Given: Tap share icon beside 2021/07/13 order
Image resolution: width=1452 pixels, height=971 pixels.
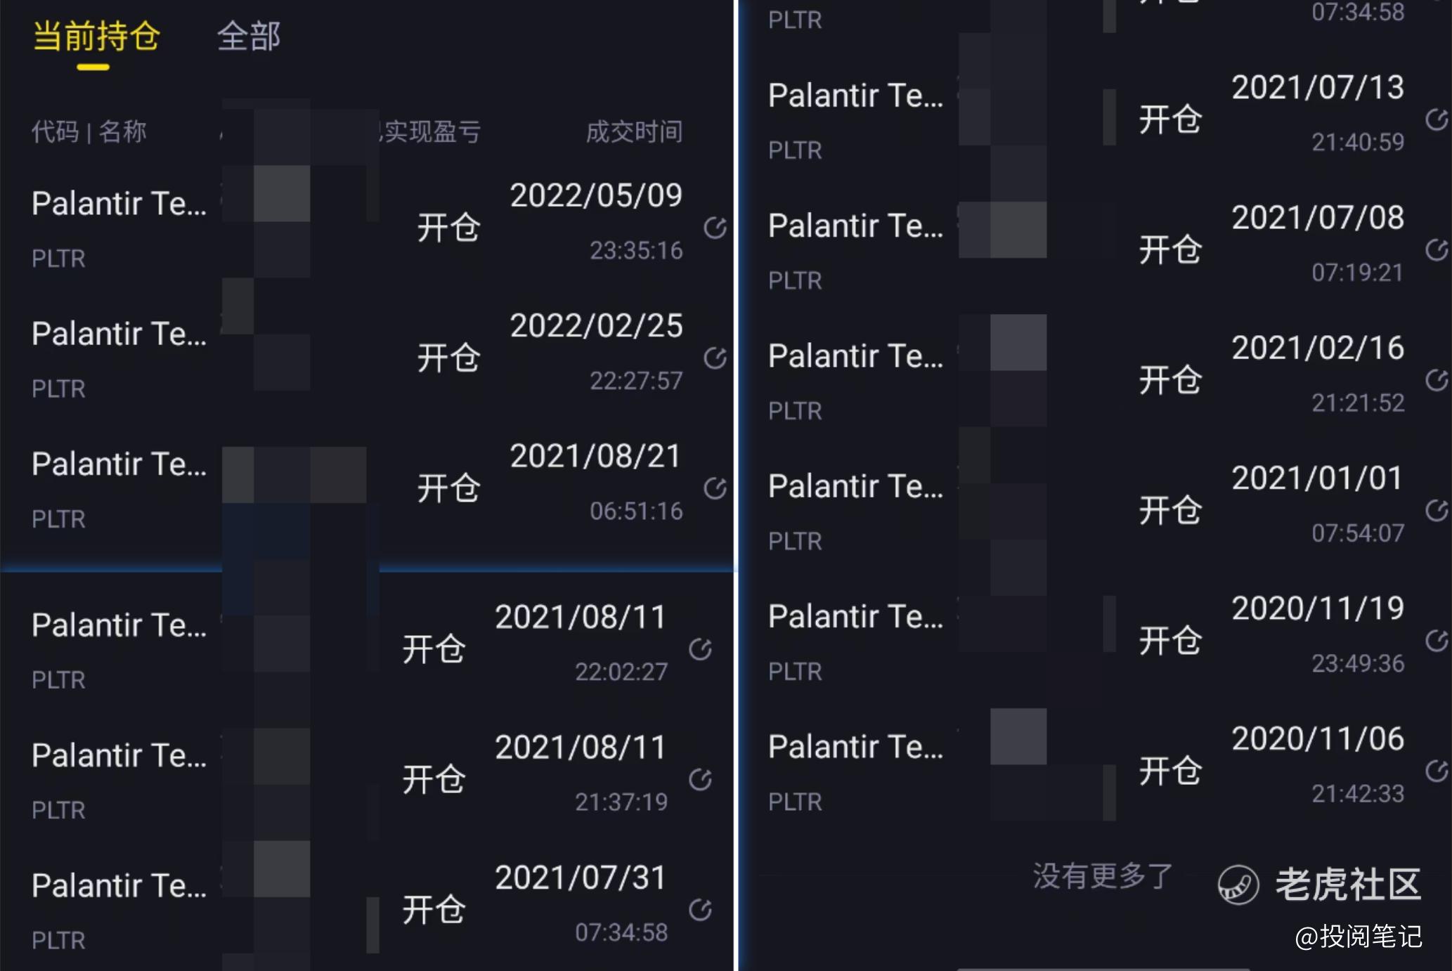Looking at the screenshot, I should click(x=1437, y=119).
